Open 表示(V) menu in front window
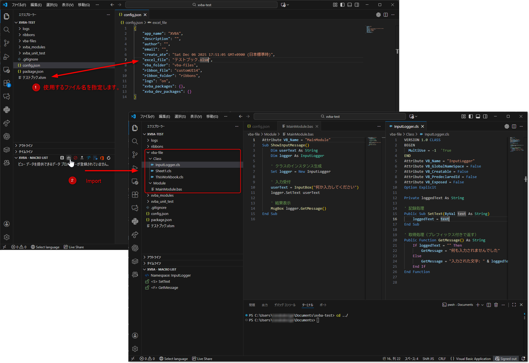The image size is (529, 363). pyautogui.click(x=196, y=116)
